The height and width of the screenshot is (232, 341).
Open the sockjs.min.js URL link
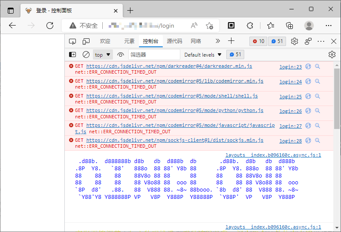coord(175,140)
